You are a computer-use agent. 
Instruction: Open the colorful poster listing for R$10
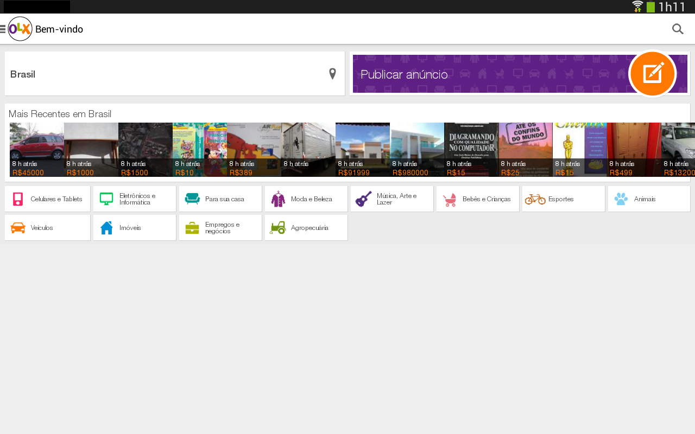(200, 150)
